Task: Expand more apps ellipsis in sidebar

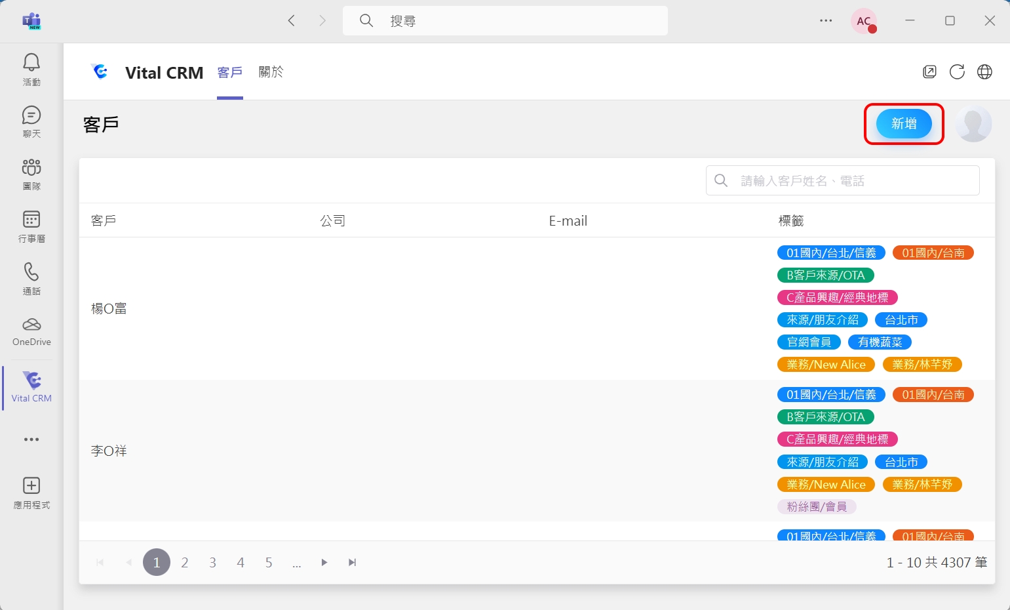Action: [31, 439]
